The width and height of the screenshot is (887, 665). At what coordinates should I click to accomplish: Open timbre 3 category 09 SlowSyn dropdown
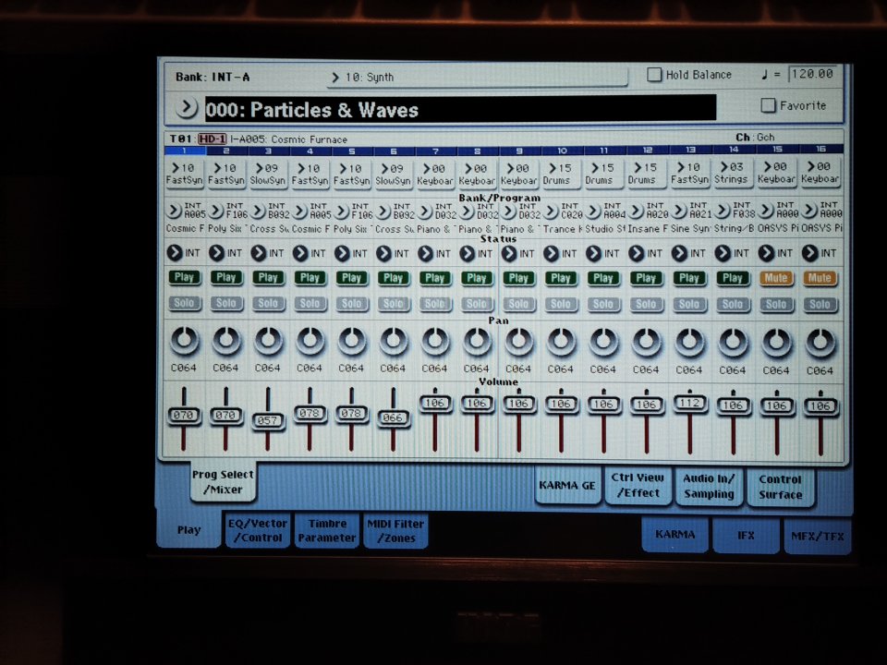click(268, 173)
